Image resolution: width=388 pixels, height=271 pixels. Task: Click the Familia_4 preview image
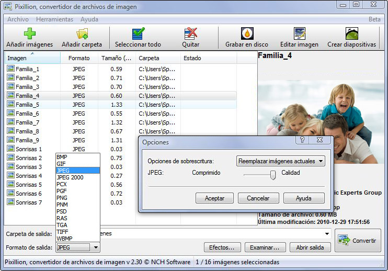tap(321, 122)
